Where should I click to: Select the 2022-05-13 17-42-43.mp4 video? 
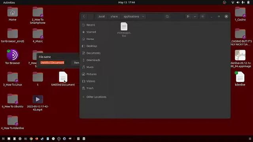(38, 103)
